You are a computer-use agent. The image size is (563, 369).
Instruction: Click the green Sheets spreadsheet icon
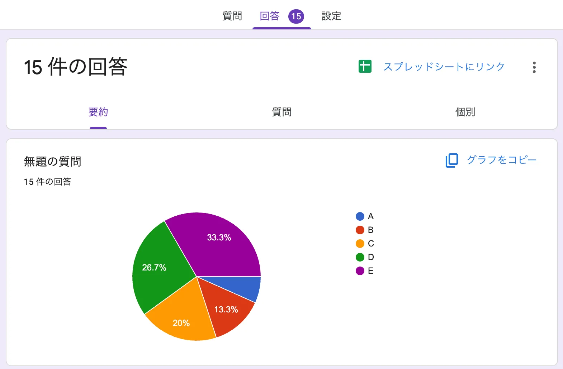pos(365,67)
